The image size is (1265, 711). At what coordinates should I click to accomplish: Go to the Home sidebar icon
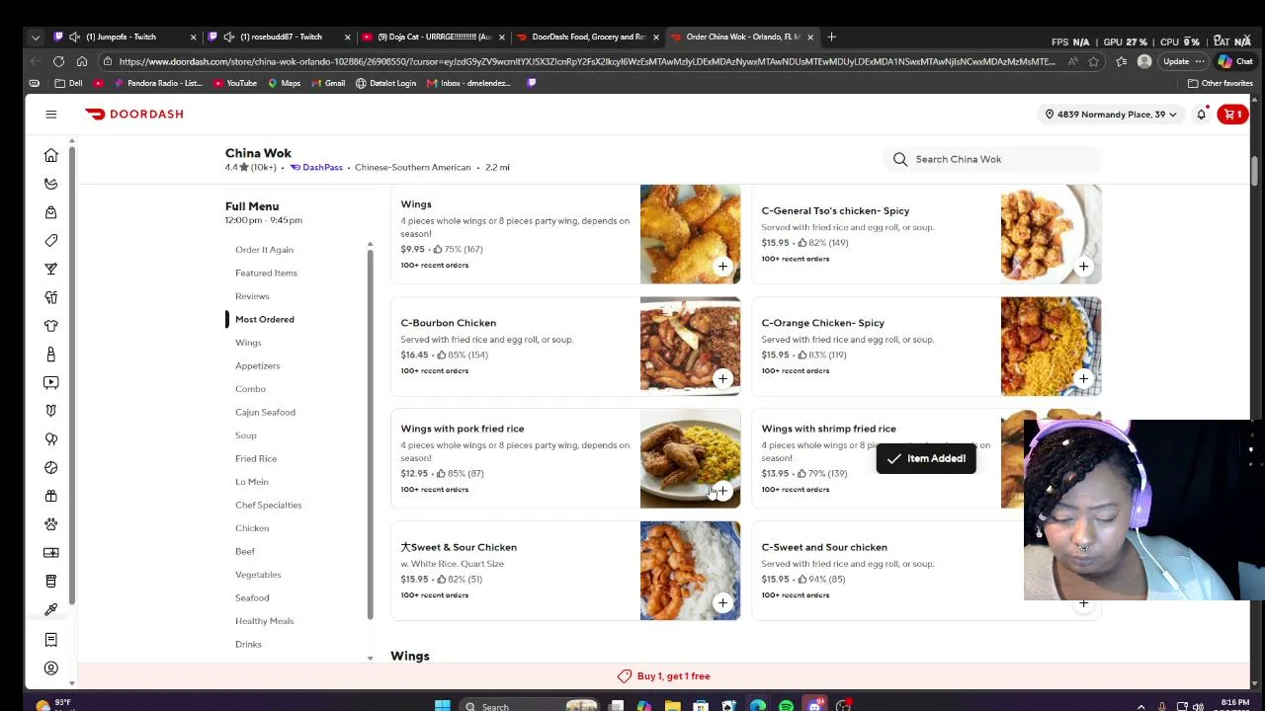click(x=51, y=155)
